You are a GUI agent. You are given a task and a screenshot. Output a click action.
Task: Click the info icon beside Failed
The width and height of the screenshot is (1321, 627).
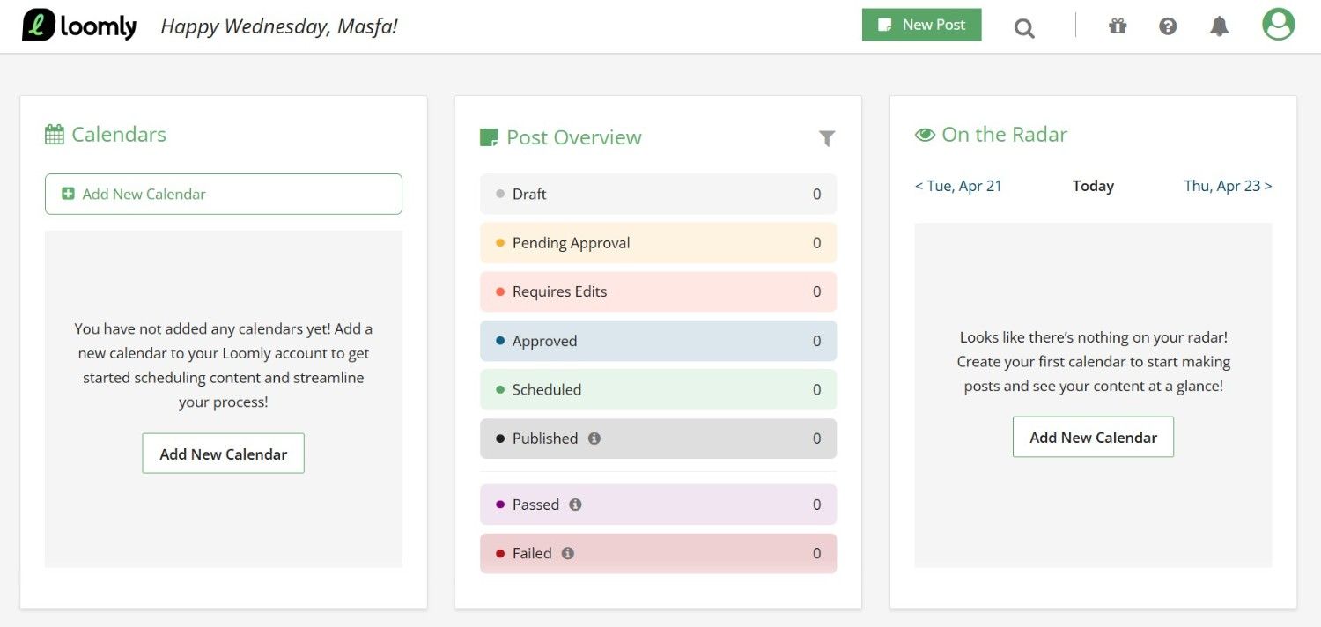(x=566, y=553)
